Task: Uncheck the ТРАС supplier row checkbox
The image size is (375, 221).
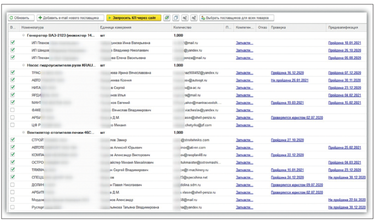Action: (x=13, y=73)
